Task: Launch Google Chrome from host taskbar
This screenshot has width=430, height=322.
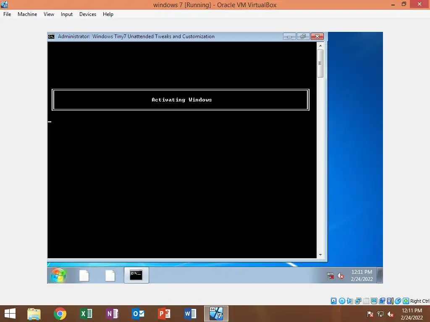Action: (60, 314)
